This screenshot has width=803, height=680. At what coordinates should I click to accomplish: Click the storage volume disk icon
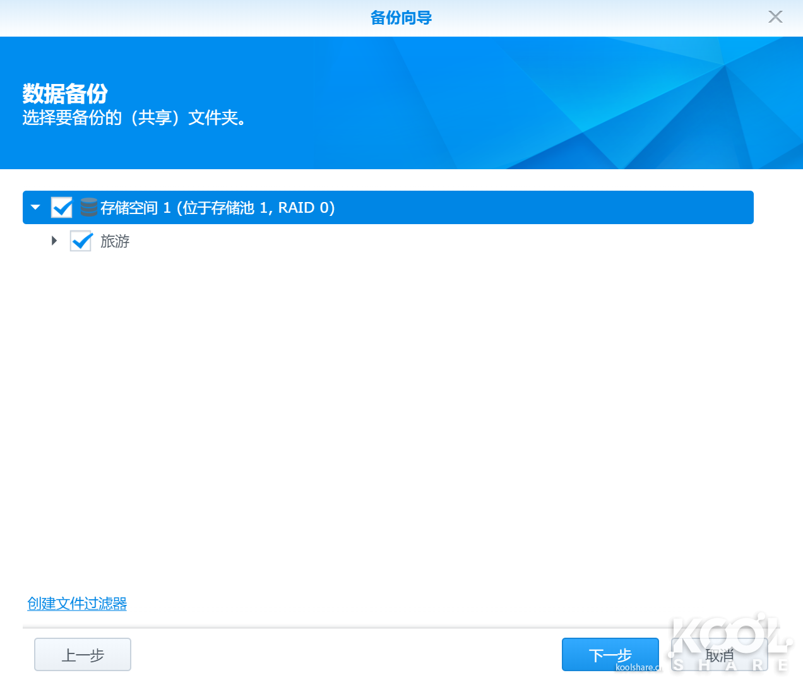pyautogui.click(x=89, y=207)
